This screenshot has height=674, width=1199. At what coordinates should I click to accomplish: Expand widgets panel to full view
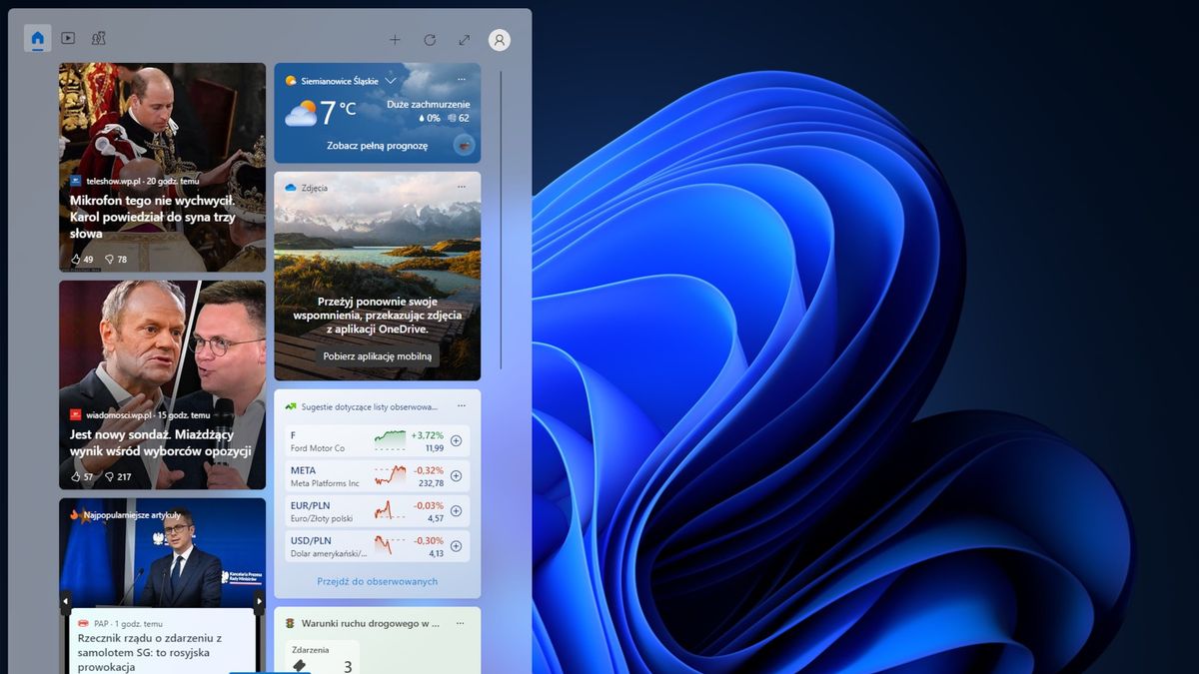pos(465,40)
